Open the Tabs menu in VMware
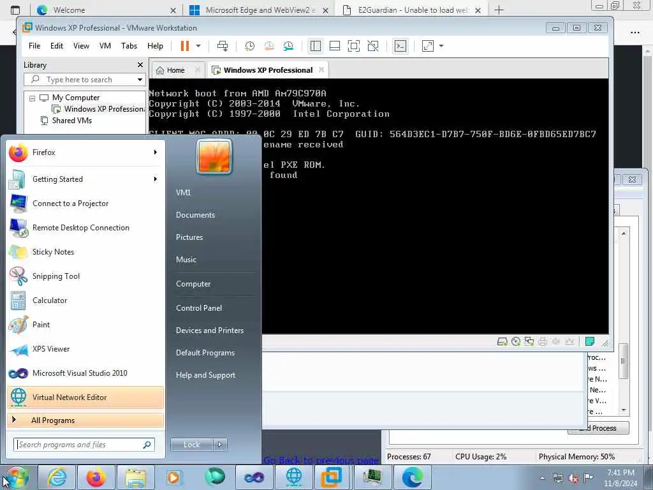 (129, 46)
